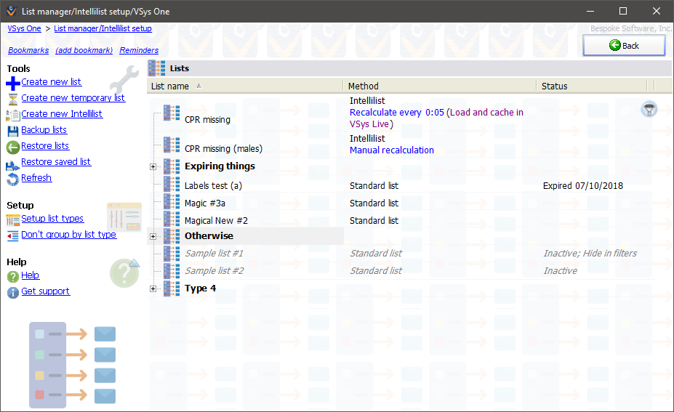
Task: Click the Refresh link
Action: tap(36, 177)
